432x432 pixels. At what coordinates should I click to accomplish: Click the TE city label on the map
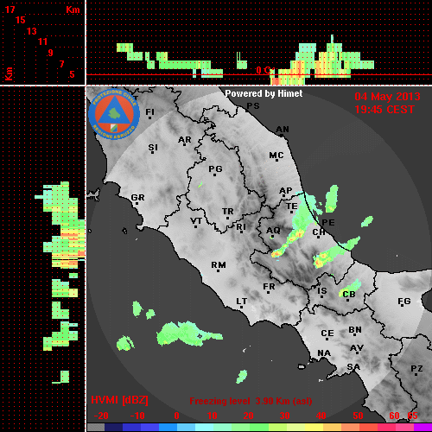point(291,206)
